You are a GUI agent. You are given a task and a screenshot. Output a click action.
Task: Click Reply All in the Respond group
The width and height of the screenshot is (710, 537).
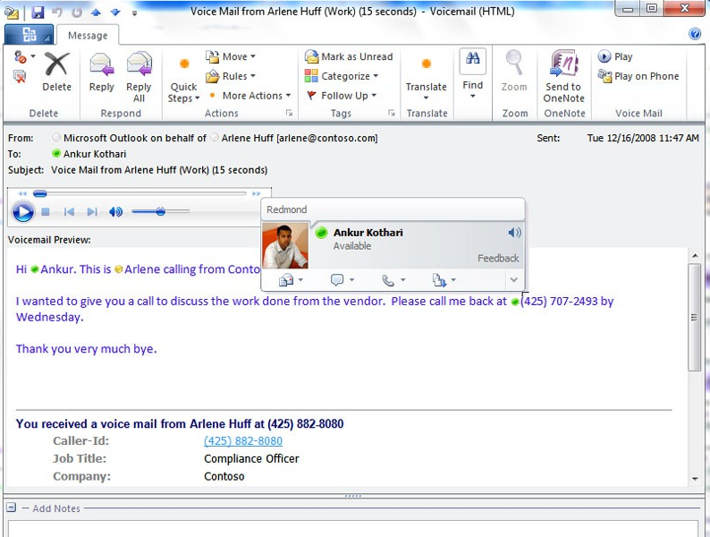point(139,77)
